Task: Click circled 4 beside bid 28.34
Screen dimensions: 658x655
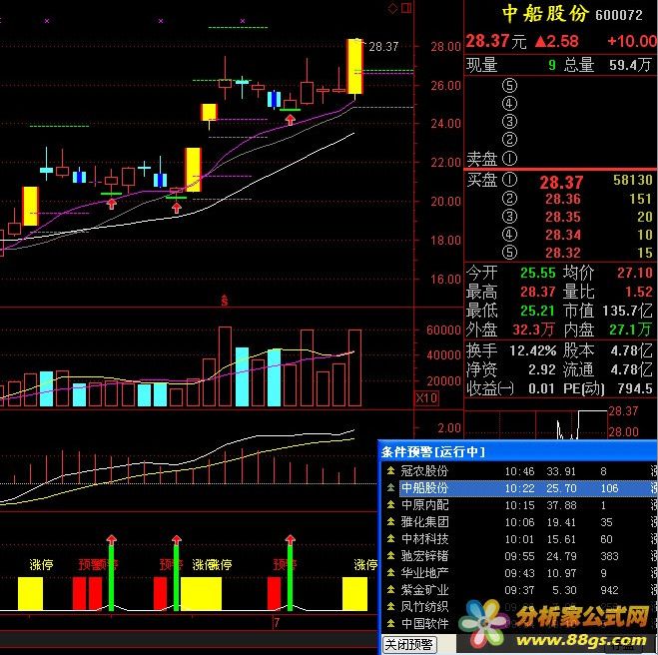Action: 509,235
